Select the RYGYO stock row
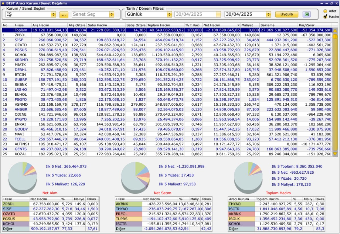This screenshot has height=234, width=340. 167,119
